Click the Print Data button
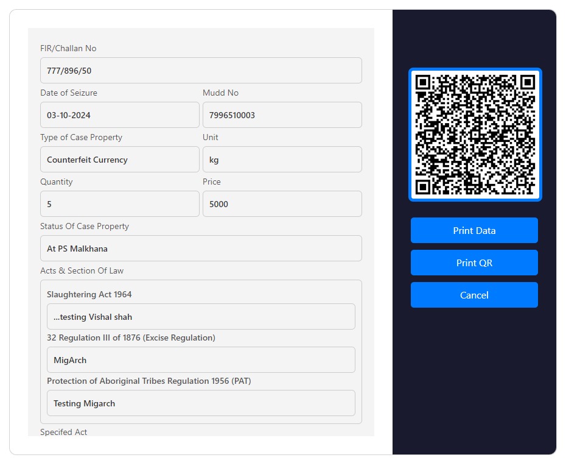 click(474, 230)
